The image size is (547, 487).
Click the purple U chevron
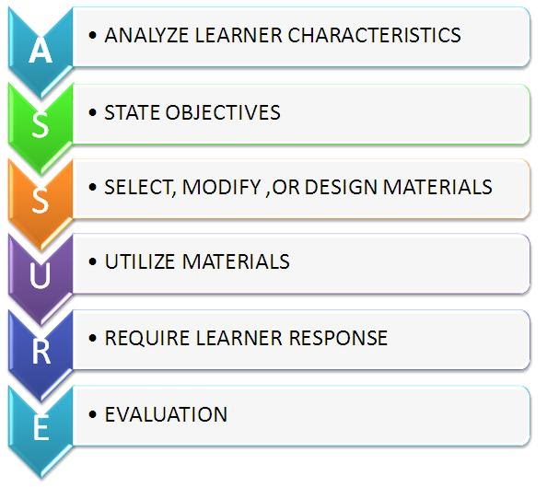tap(41, 277)
